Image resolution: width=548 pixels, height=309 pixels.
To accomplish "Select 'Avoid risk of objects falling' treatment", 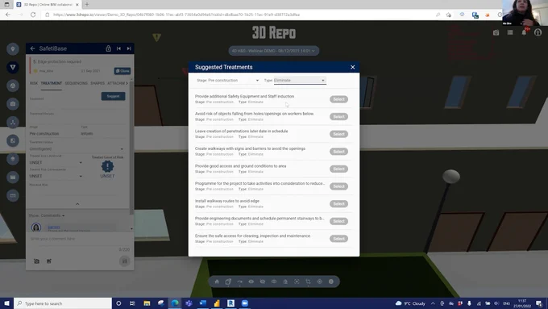I will [338, 117].
